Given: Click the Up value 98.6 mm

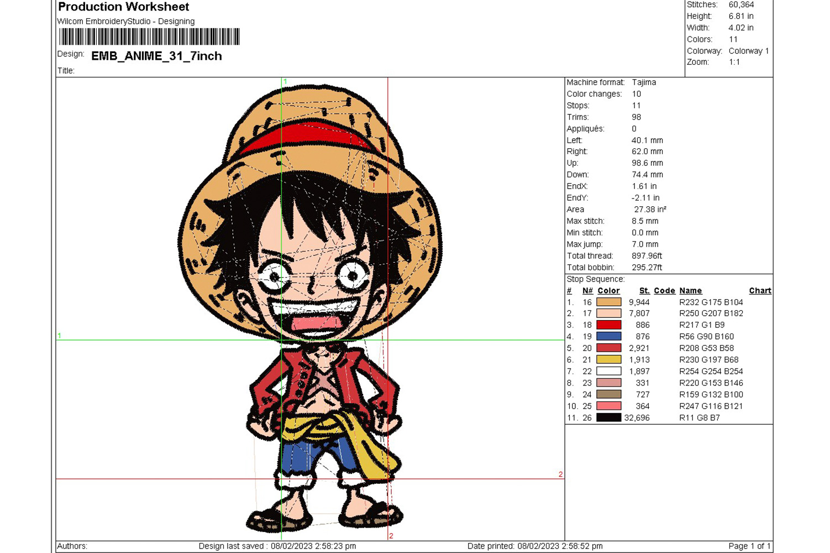Looking at the screenshot, I should tap(647, 163).
